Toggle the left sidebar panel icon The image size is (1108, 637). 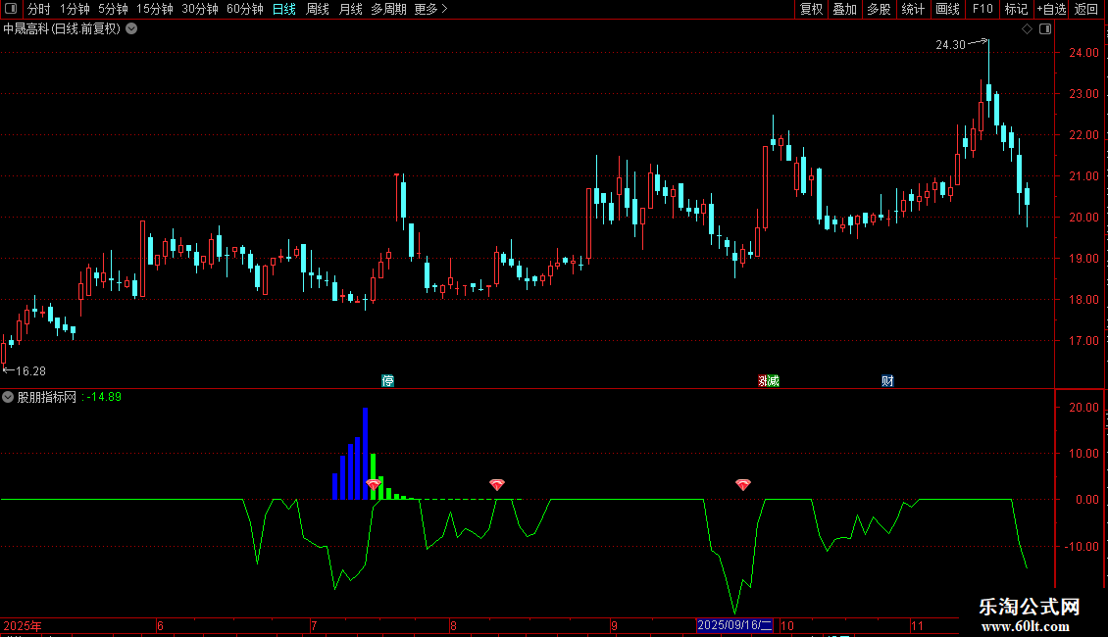coord(11,9)
